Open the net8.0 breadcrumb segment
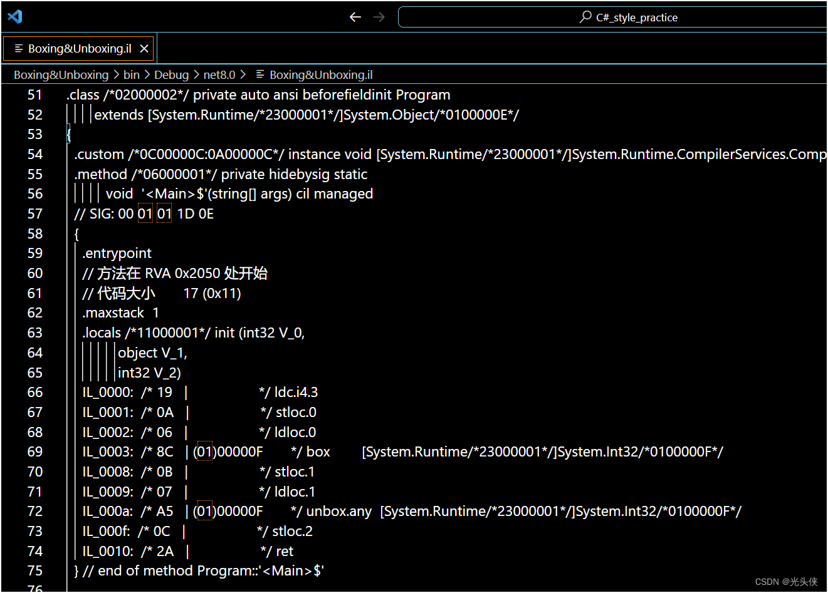 [x=219, y=75]
